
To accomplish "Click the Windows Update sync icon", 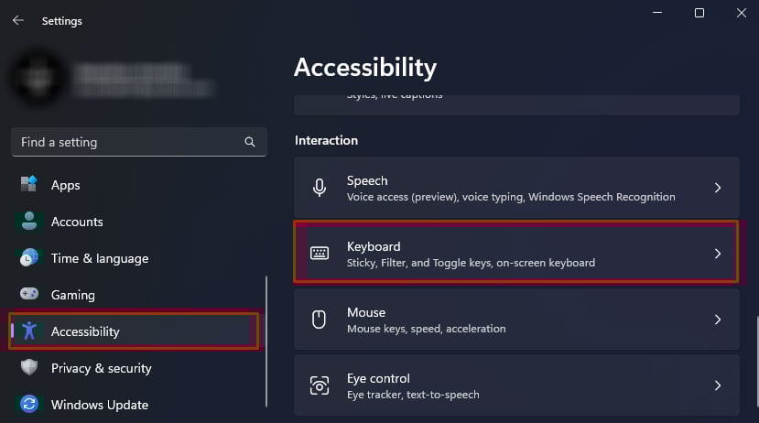I will tap(29, 405).
